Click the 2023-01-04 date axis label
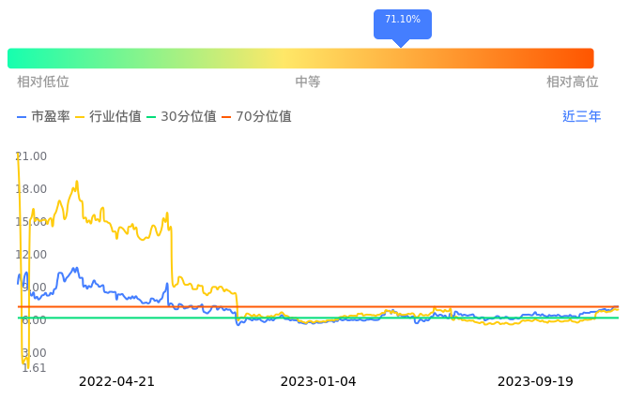 (318, 382)
